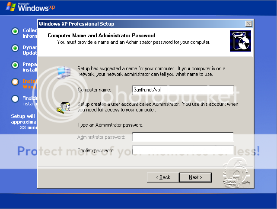Click the computer icon beside name suggestion

coord(64,72)
